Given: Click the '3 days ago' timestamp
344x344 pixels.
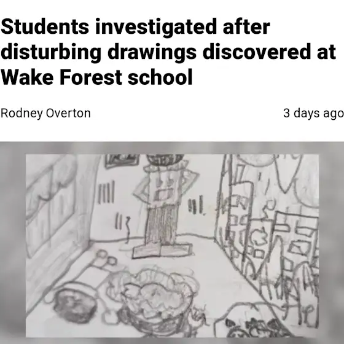Looking at the screenshot, I should coord(313,113).
